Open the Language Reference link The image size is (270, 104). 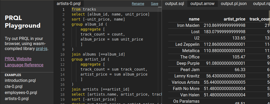pyautogui.click(x=24, y=65)
